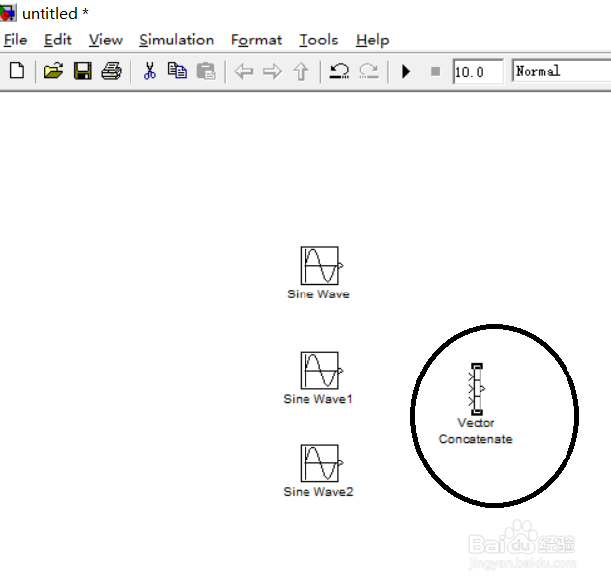Screen dimensions: 611x585
Task: Open the Help menu
Action: tap(373, 41)
